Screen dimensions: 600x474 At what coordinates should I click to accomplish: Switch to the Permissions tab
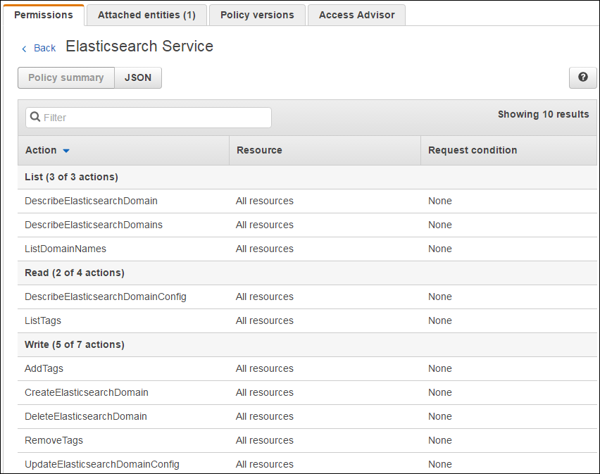(44, 15)
